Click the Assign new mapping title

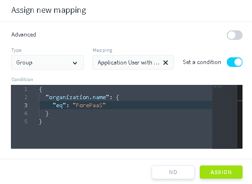tap(49, 10)
